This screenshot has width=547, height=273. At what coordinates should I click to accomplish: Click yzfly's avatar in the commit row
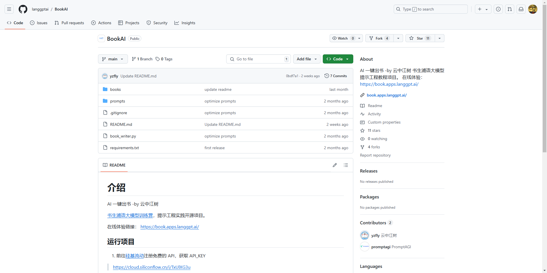click(x=105, y=76)
